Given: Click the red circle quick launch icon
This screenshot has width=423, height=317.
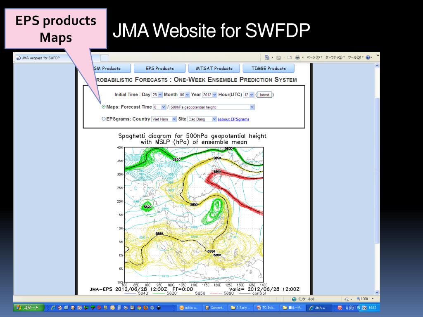Looking at the screenshot, I should click(99, 308).
